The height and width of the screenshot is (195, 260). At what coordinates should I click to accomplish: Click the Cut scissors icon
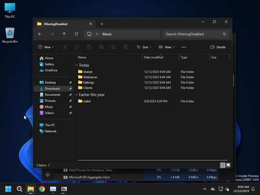(x=65, y=47)
